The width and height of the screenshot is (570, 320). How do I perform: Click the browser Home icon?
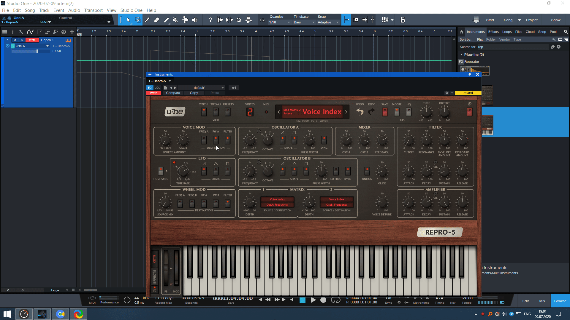point(461,32)
